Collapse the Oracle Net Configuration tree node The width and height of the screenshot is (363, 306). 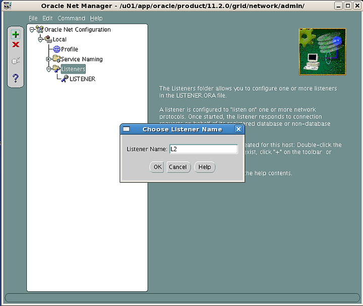pyautogui.click(x=32, y=29)
